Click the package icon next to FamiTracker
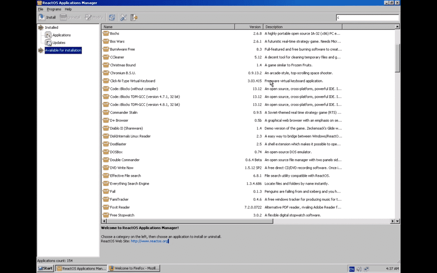This screenshot has width=437, height=273. click(106, 199)
